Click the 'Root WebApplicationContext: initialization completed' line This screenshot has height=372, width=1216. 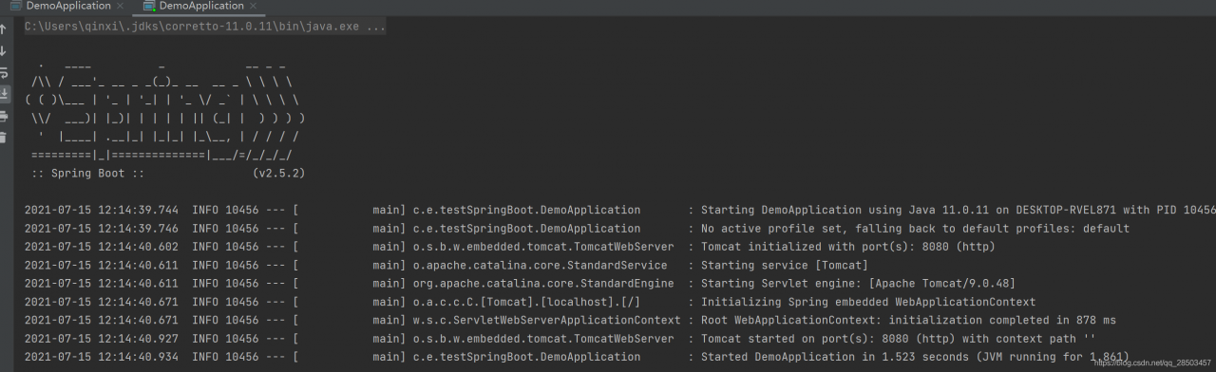(x=908, y=320)
